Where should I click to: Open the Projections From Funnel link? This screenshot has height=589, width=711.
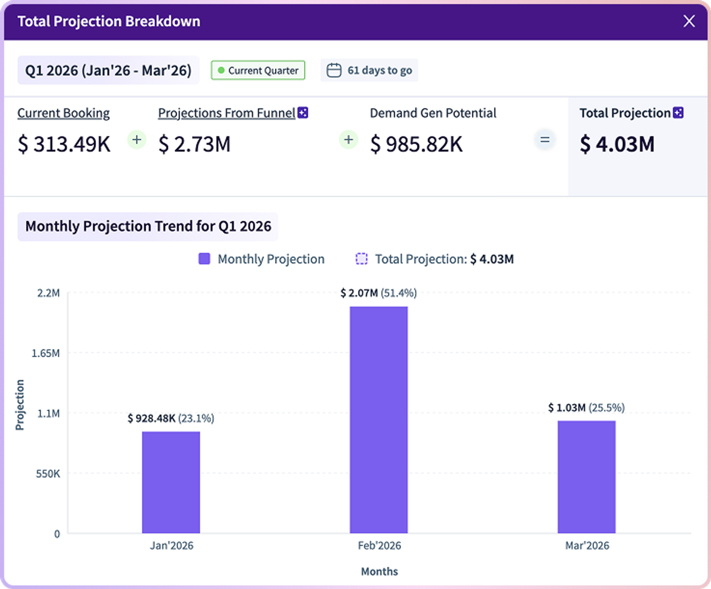point(227,113)
